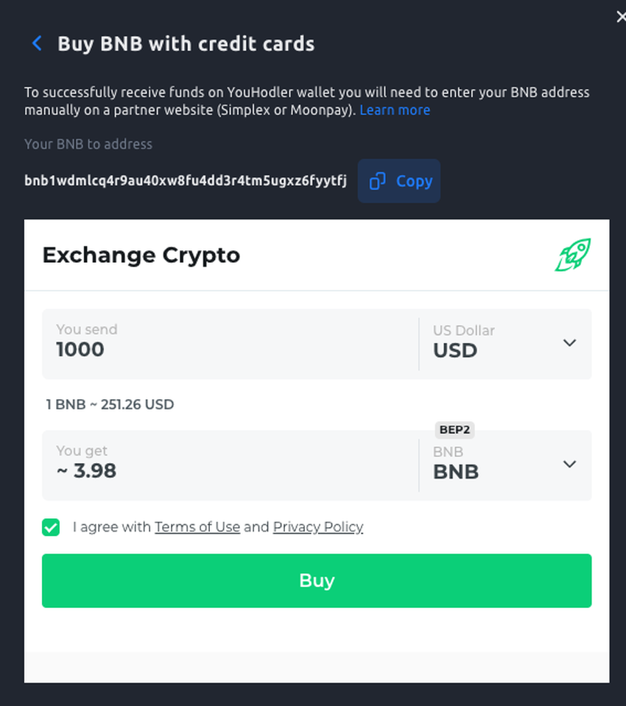Click the copy icon beside Copy
This screenshot has height=706, width=626.
377,181
